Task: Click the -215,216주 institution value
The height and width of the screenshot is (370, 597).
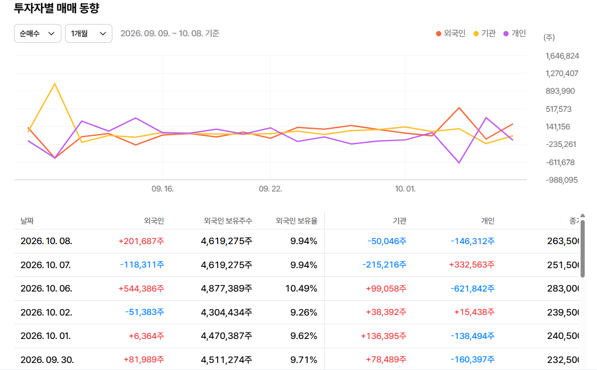Action: click(385, 265)
